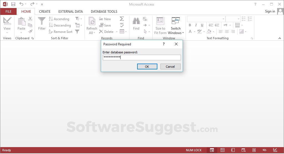Click Save record in Records group

pos(105,25)
